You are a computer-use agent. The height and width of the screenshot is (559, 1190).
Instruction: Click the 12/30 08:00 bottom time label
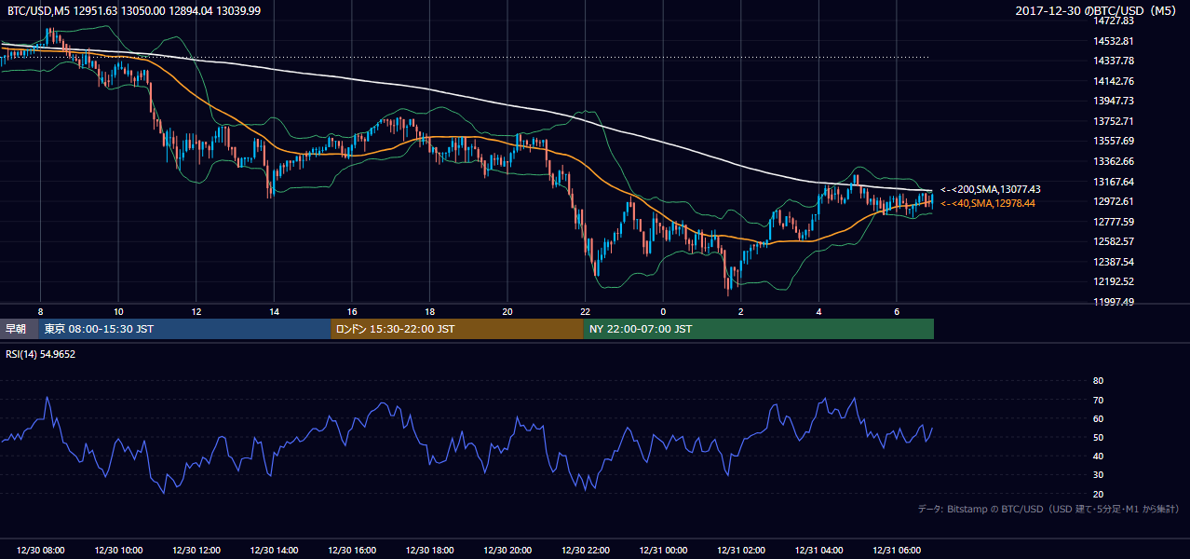point(40,551)
